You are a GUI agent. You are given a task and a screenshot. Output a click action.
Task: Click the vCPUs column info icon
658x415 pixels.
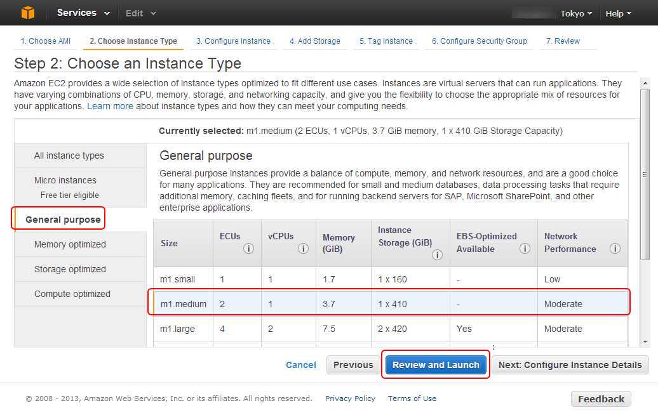(x=303, y=249)
